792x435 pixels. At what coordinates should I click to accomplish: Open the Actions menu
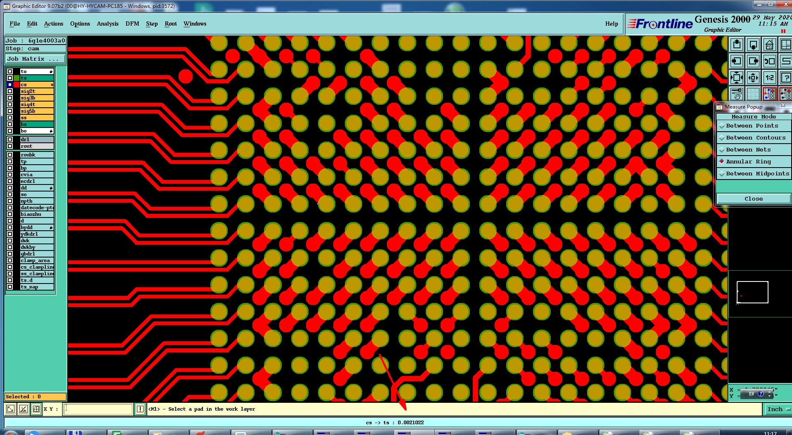[54, 24]
